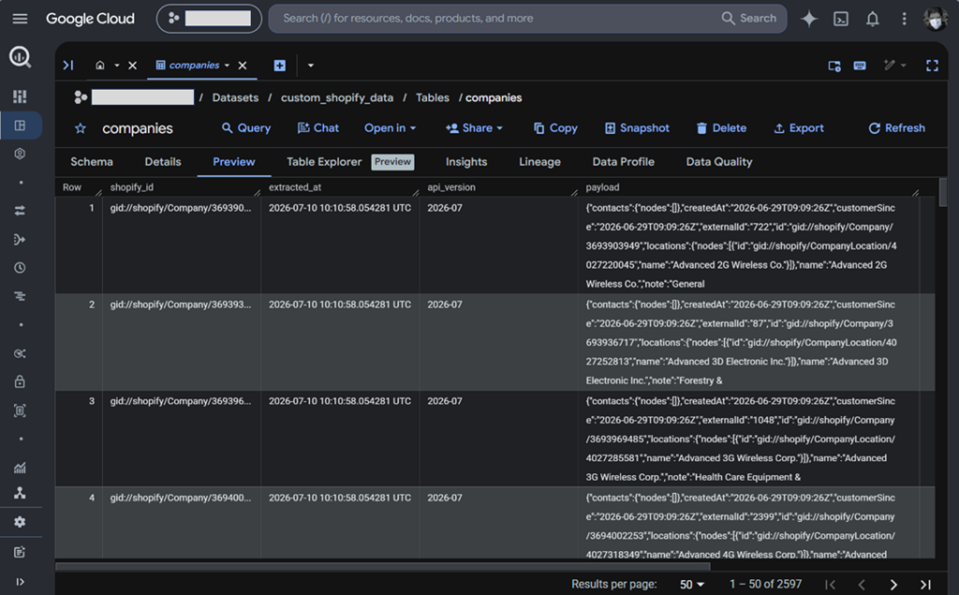Copy the companies table

(x=555, y=128)
